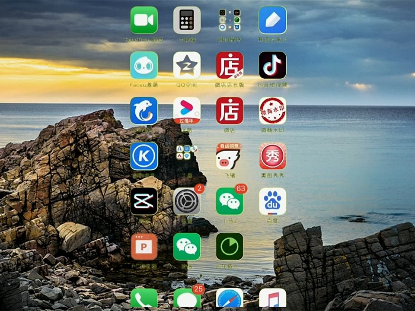This screenshot has width=415, height=311.
Task: Launch the 优酷 Youku video app
Action: tap(187, 111)
